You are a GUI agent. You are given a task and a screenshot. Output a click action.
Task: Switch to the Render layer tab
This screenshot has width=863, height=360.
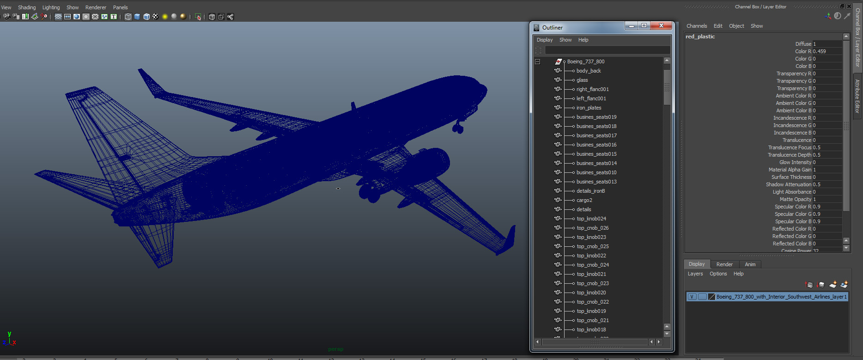724,264
